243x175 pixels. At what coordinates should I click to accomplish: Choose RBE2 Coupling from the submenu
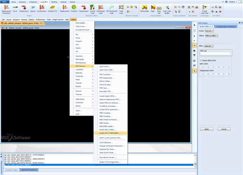[x=106, y=113]
